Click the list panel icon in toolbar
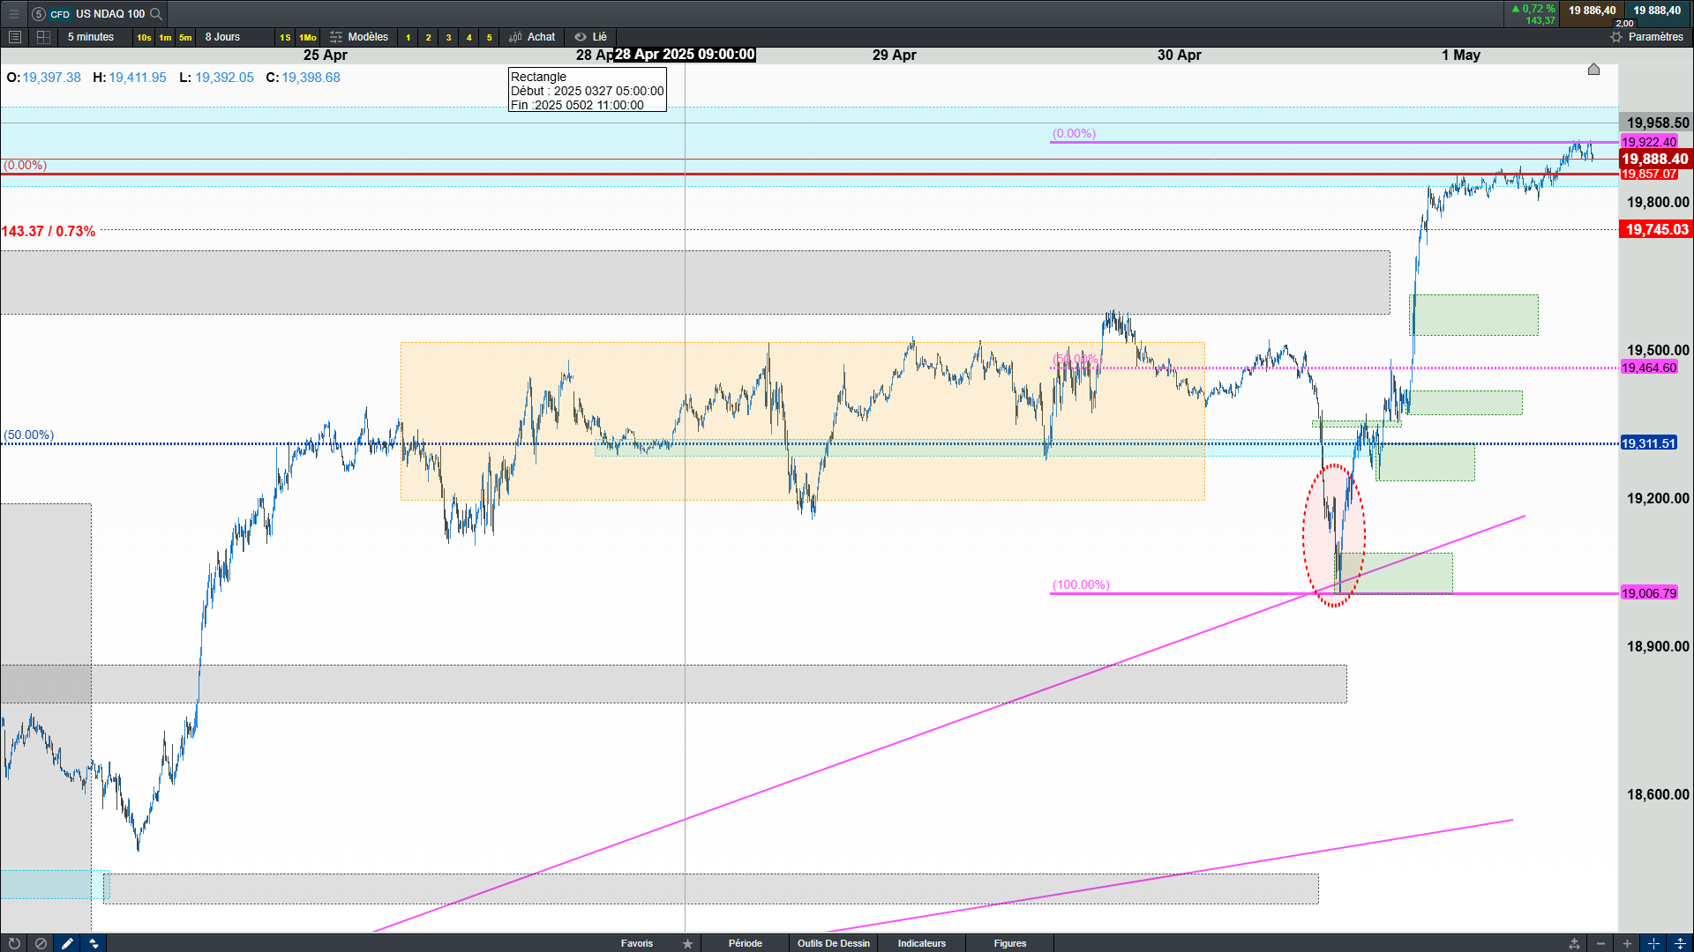The width and height of the screenshot is (1694, 952). coord(15,37)
